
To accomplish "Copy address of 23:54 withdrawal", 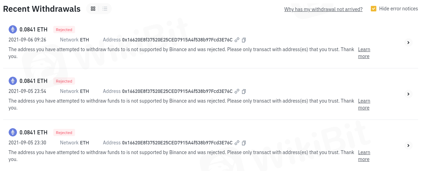I will (x=244, y=92).
